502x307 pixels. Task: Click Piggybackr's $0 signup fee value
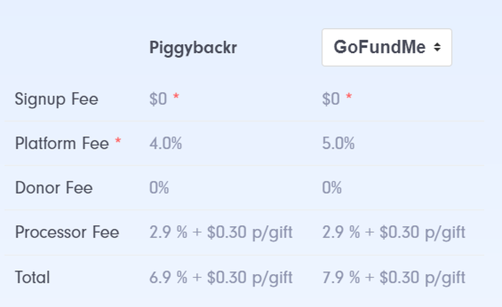[158, 99]
